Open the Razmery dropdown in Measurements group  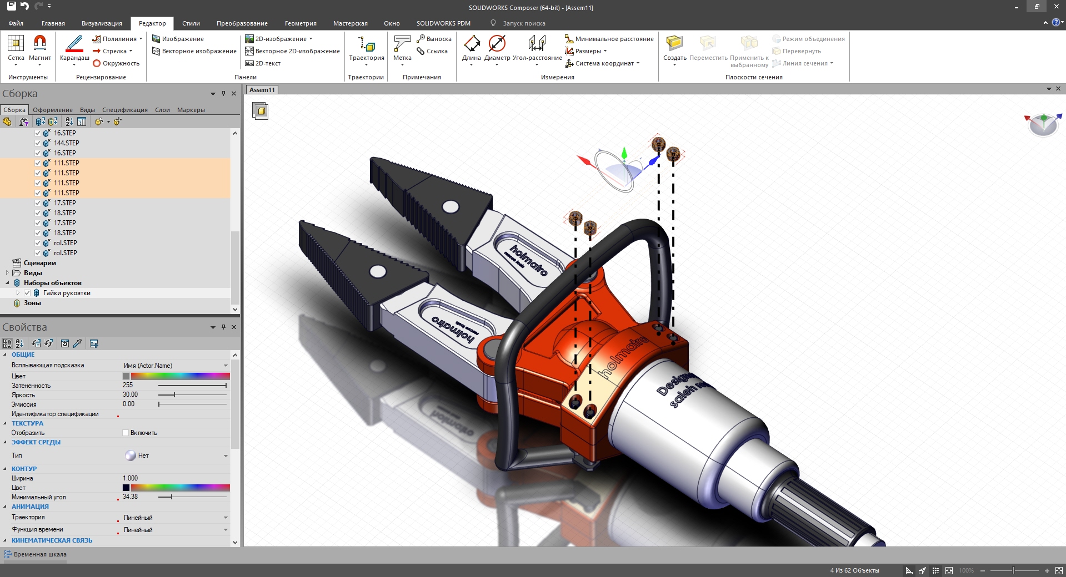click(x=605, y=51)
